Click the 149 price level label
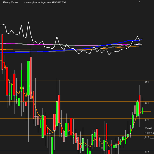 pyautogui.click(x=147, y=120)
